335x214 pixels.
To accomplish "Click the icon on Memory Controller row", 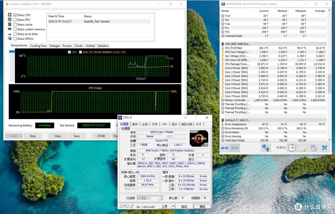I will click(223, 100).
